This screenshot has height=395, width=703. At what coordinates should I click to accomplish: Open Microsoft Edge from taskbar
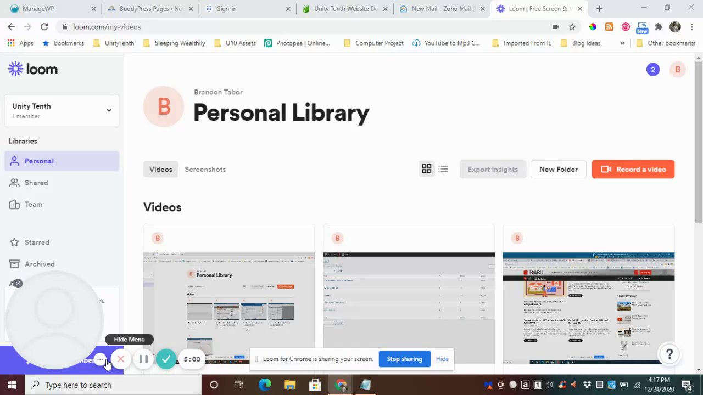click(x=265, y=385)
